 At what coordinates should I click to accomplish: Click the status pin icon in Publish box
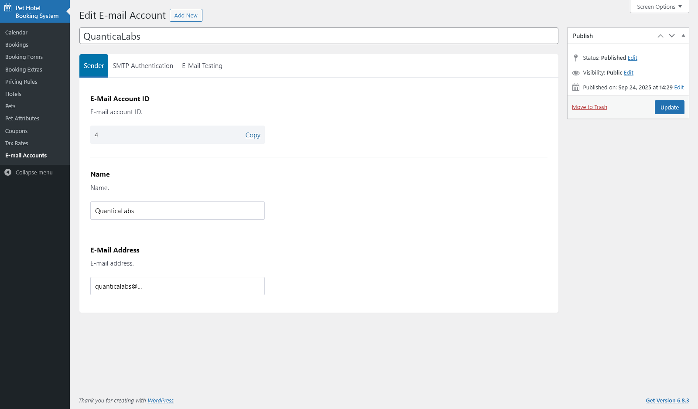coord(576,58)
